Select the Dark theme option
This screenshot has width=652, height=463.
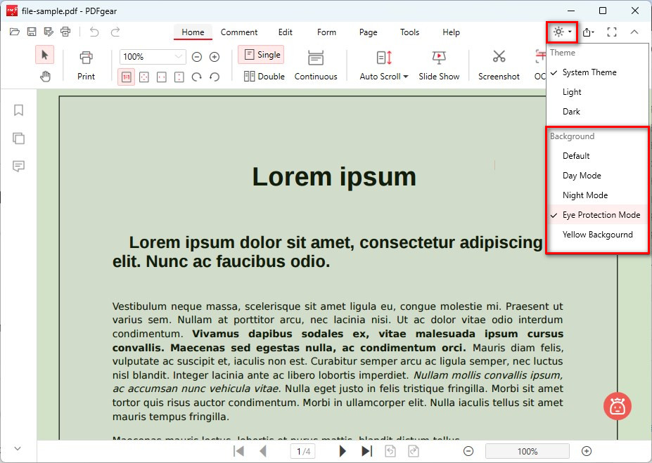(x=571, y=112)
